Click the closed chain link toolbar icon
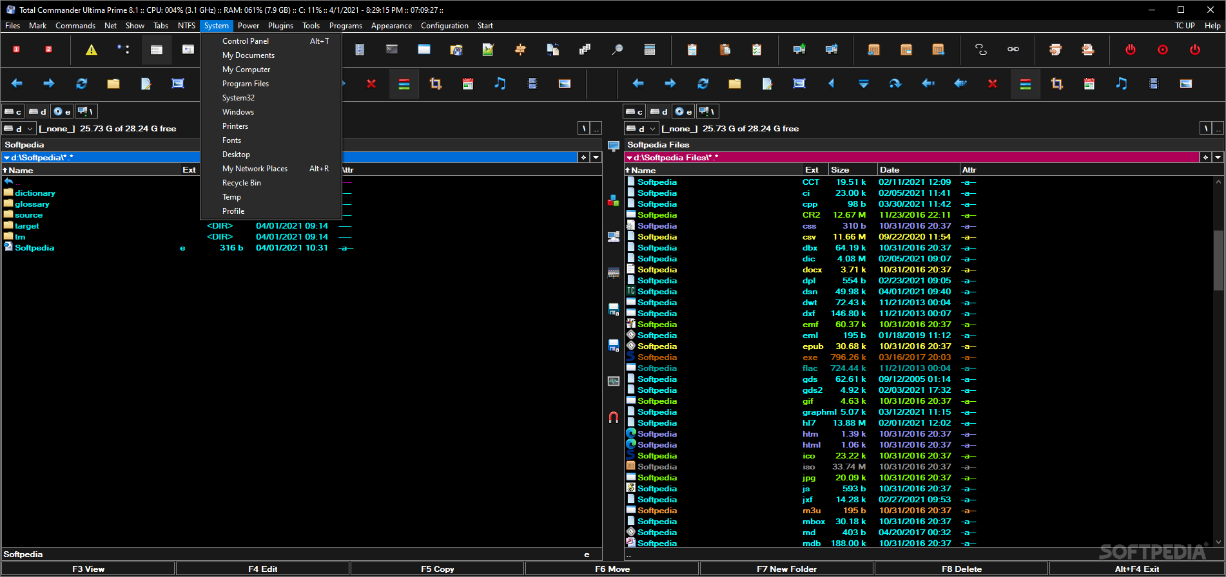Screen dimensions: 1226x577 pos(1013,50)
